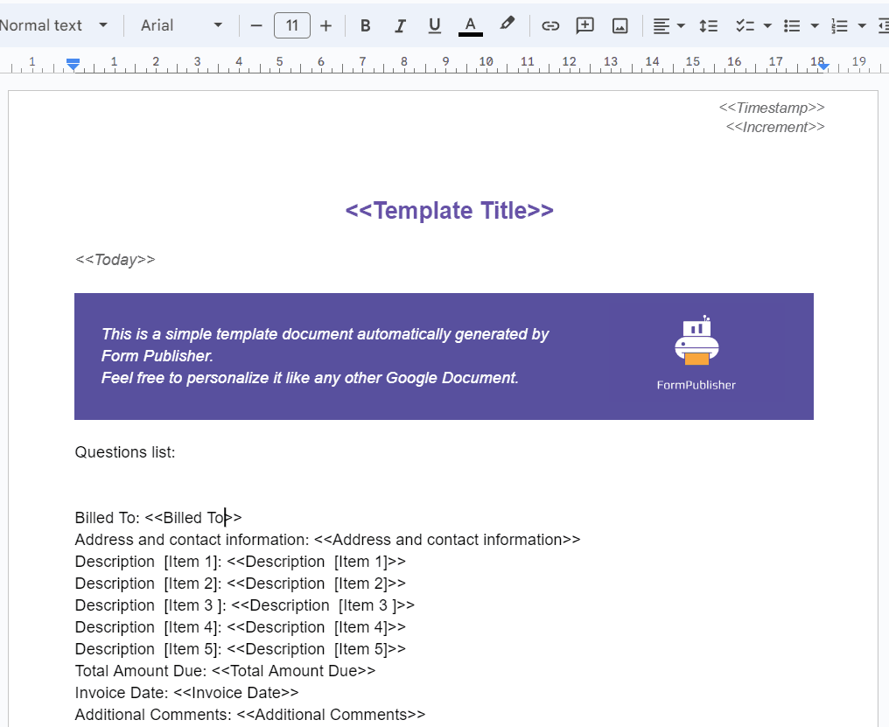889x727 pixels.
Task: Add a comment with toolbar icon
Action: tap(584, 25)
